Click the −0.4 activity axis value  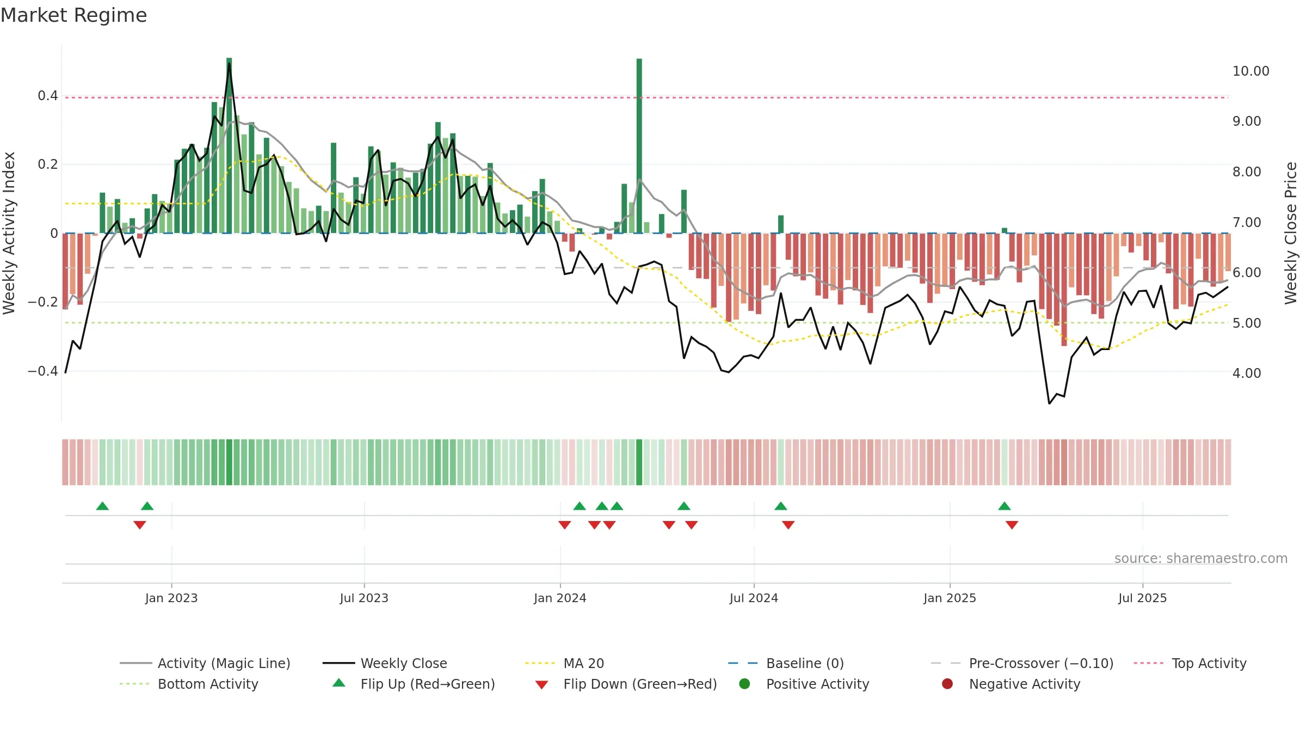tap(43, 371)
